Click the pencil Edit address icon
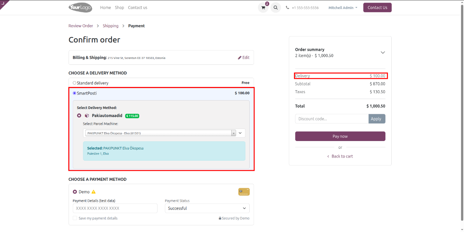This screenshot has height=232, width=464. 240,57
